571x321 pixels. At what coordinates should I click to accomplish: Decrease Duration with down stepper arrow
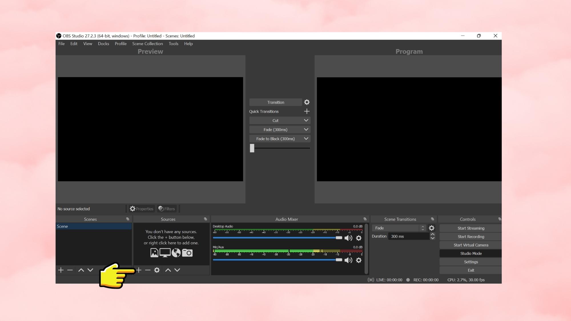coord(433,238)
